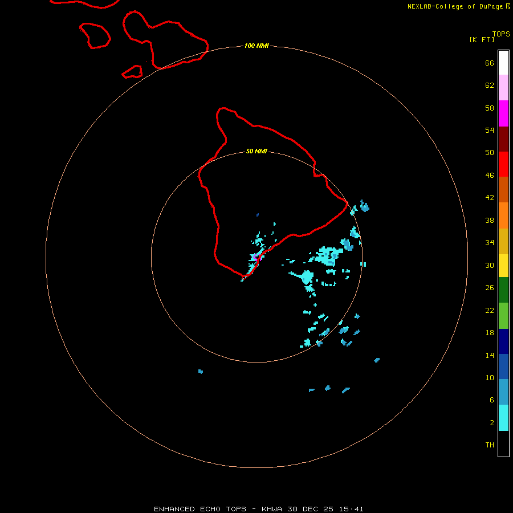513x513 pixels.
Task: Click the TOPS legend title
Action: (501, 34)
